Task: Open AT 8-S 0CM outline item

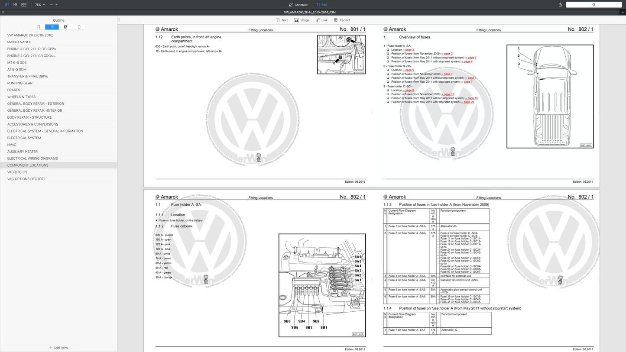Action: (17, 69)
